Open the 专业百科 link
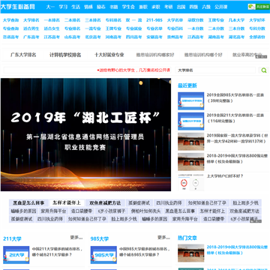270x270 pixels. 175,28
